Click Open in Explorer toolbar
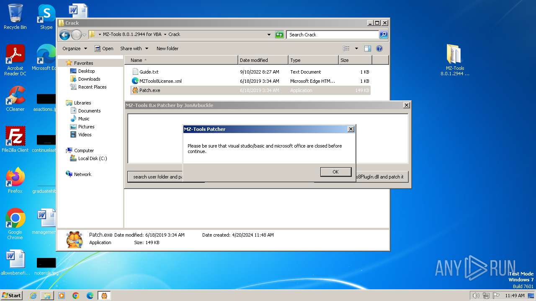This screenshot has height=301, width=536. point(104,48)
